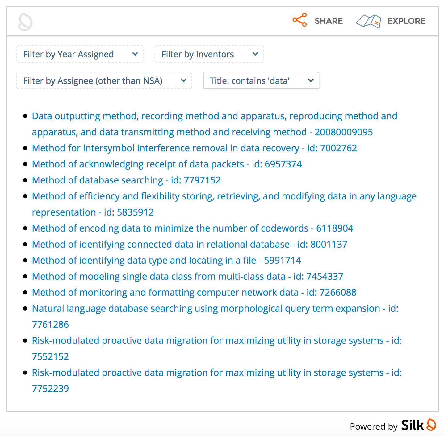Viewport: 444px width, 436px height.
Task: Click Powered by Silk footer text
Action: 373,426
